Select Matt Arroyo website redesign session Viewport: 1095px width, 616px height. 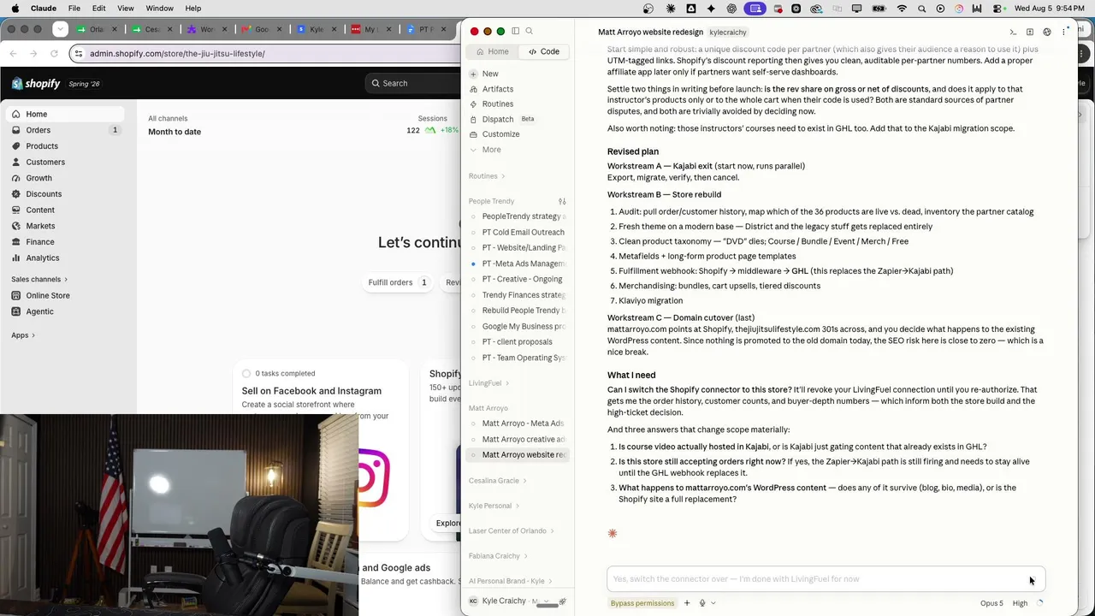coord(518,455)
